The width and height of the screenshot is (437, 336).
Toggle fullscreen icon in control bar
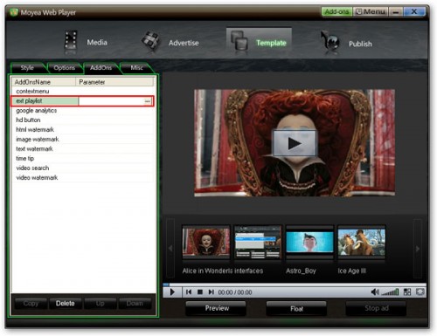click(420, 291)
